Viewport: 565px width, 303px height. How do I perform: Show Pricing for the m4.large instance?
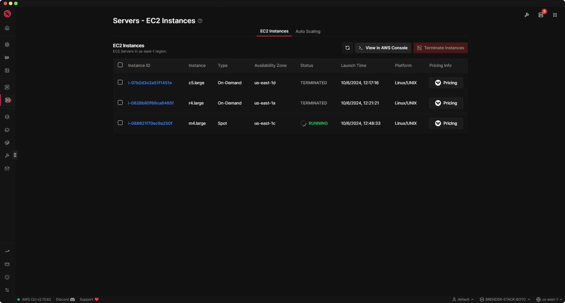(446, 123)
